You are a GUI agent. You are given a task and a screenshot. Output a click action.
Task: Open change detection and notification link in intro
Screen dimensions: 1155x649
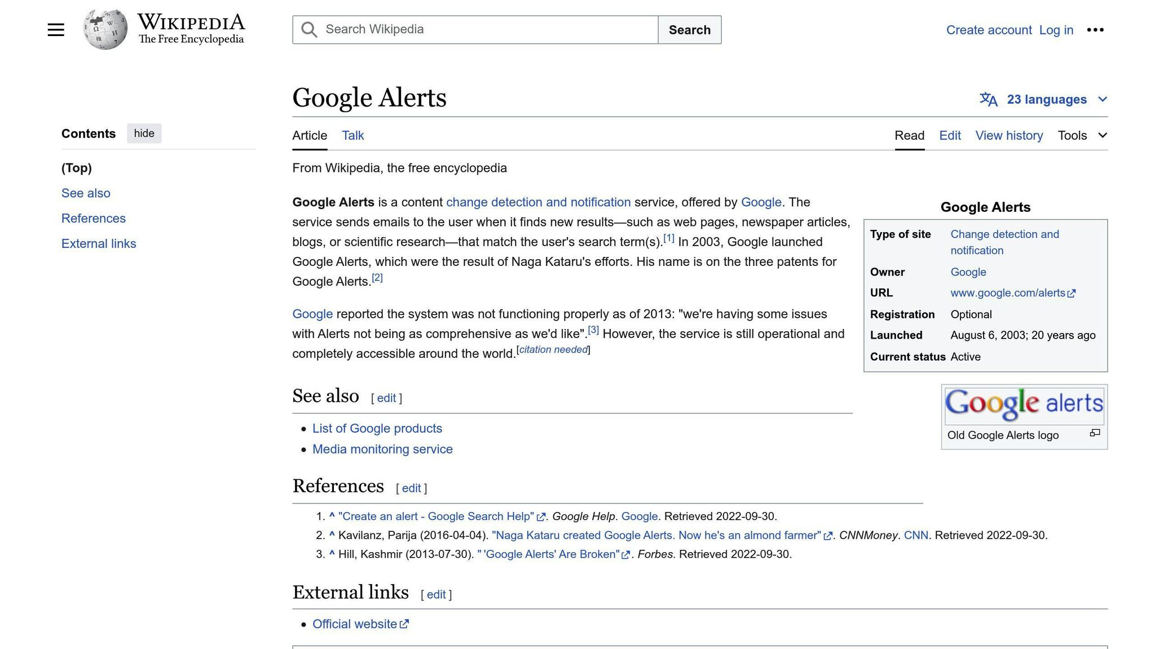point(538,202)
